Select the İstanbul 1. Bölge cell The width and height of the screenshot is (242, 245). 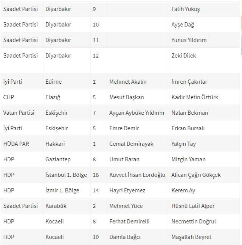(66, 175)
